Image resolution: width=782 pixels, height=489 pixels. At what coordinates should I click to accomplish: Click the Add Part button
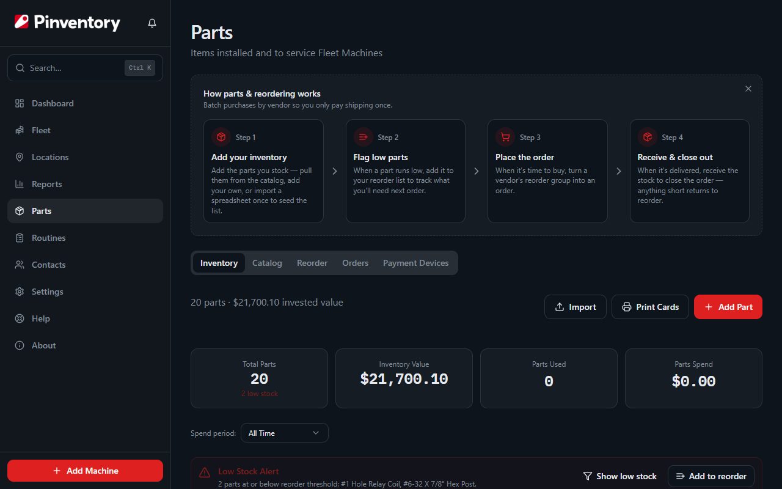[728, 307]
